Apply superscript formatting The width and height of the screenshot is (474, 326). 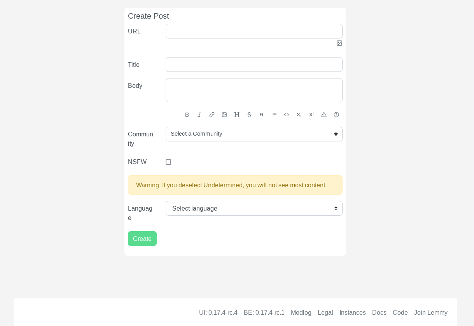point(311,115)
